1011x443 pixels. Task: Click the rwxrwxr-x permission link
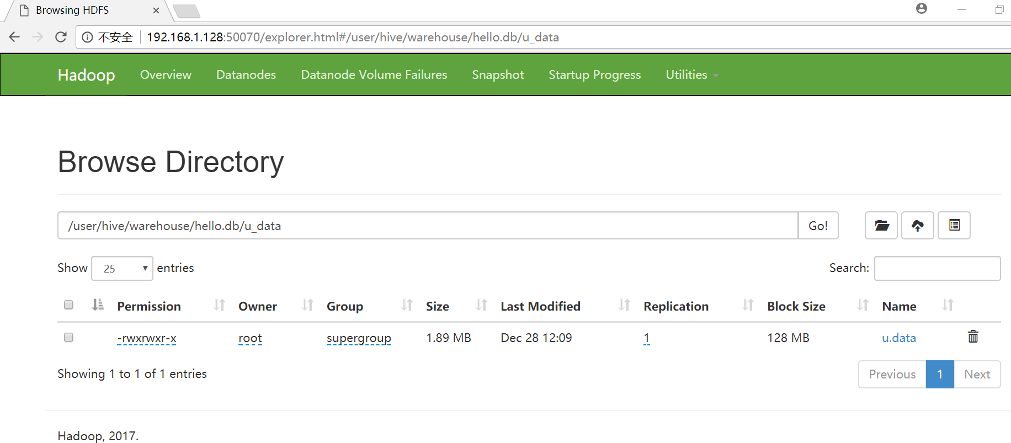pos(147,338)
